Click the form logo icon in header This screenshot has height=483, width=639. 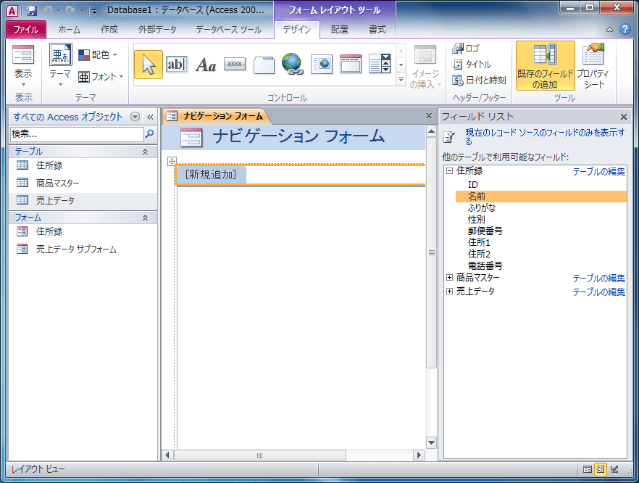(191, 137)
